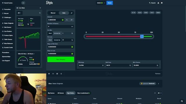The image size is (186, 104).
Task: Click the On Loss percentage field
Action: coord(68,40)
